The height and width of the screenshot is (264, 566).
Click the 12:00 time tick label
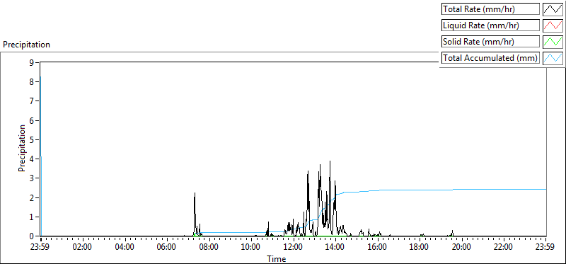coord(294,248)
